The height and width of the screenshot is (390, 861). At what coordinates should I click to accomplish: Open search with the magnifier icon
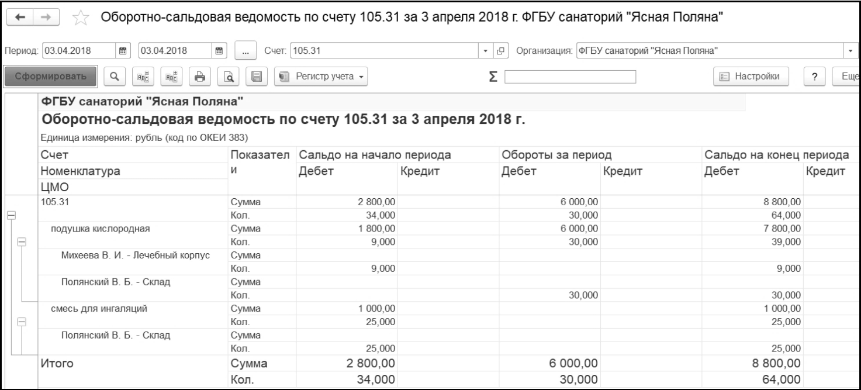pos(115,77)
